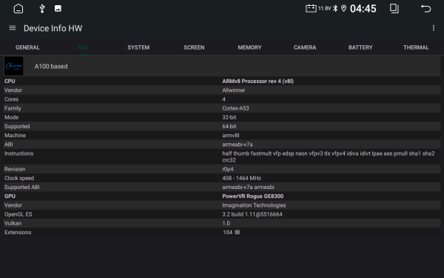
Task: Tap the clock speed '408 - 1464 MHz'
Action: point(241,178)
